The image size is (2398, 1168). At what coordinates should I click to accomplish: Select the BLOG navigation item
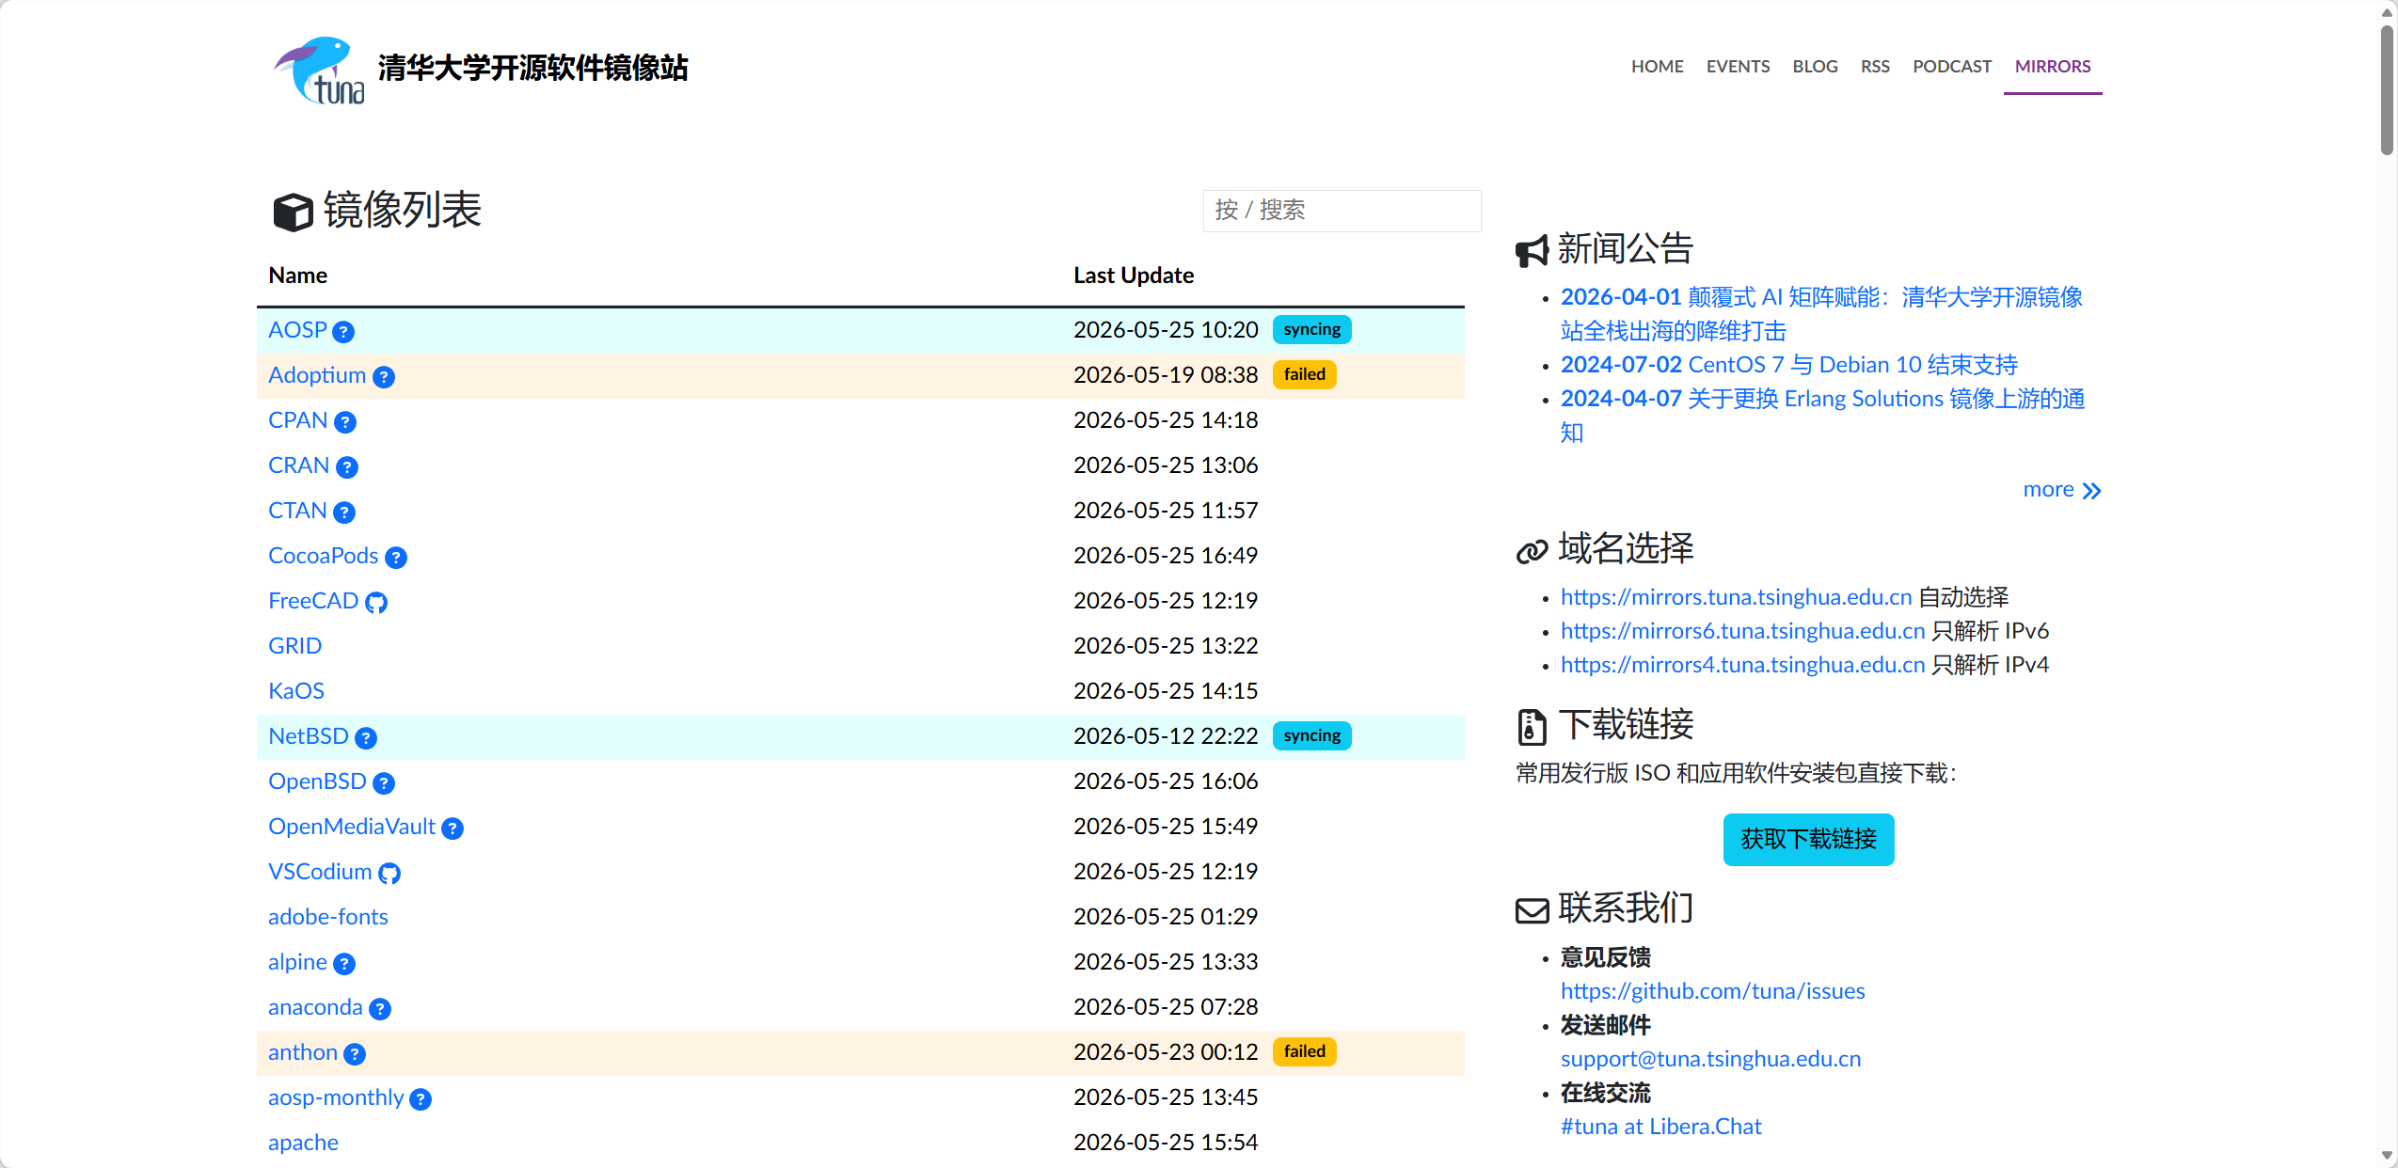[x=1815, y=67]
